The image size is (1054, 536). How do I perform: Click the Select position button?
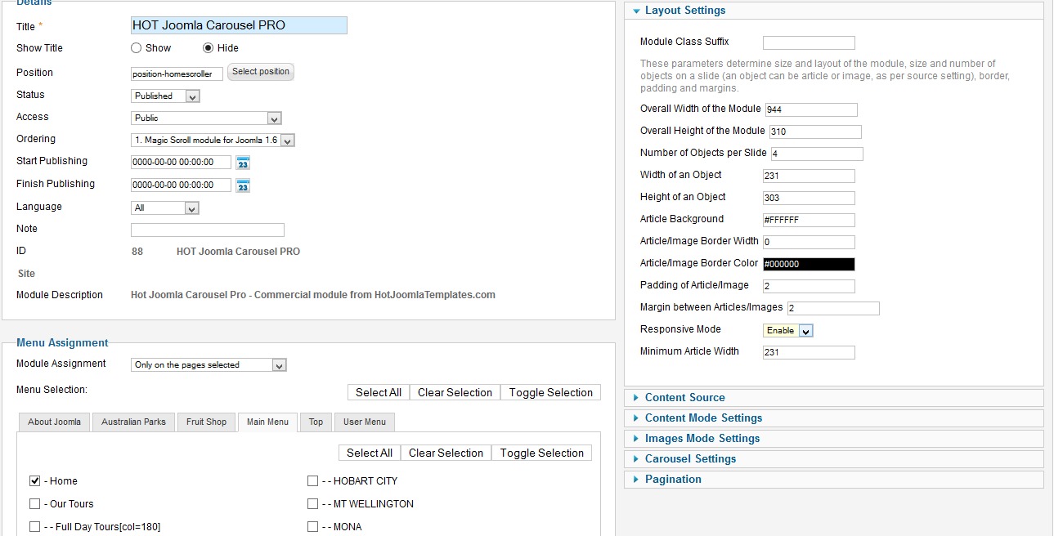coord(261,72)
